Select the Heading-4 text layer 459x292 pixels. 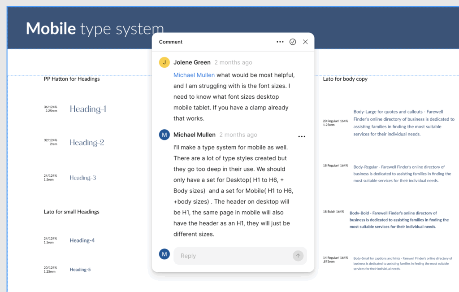pos(82,240)
